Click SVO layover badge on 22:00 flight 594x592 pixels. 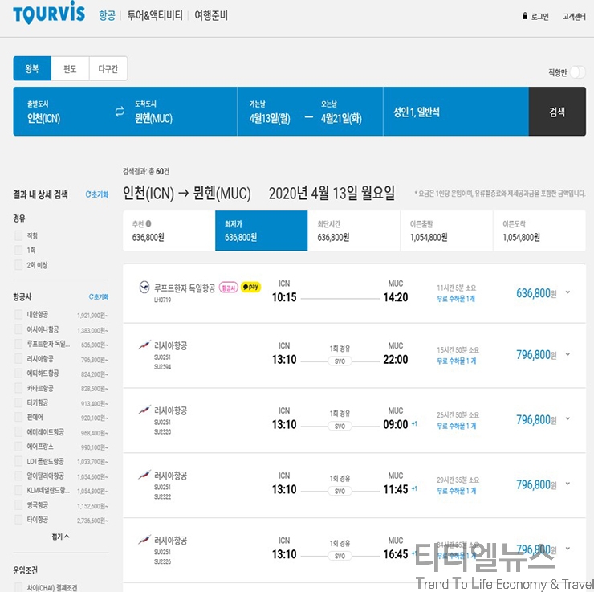(340, 361)
